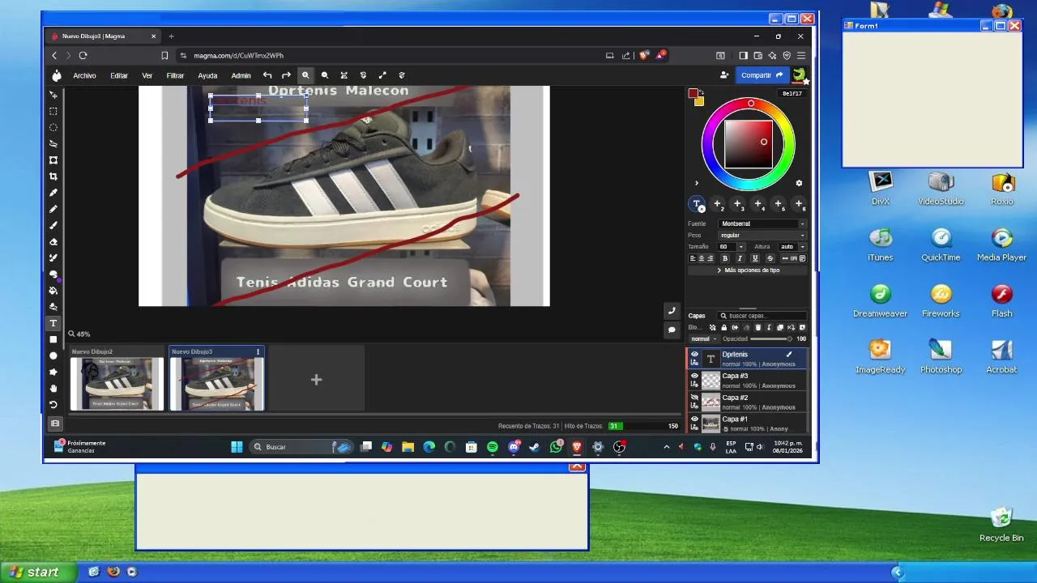Click the zoom in magnifier icon
Viewport: 1037px width, 583px height.
point(305,75)
